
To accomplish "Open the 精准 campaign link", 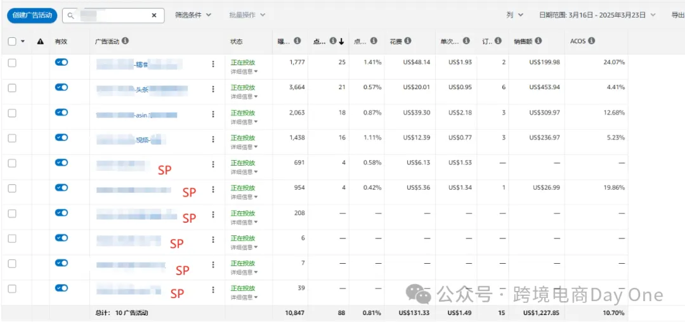I will (140, 65).
